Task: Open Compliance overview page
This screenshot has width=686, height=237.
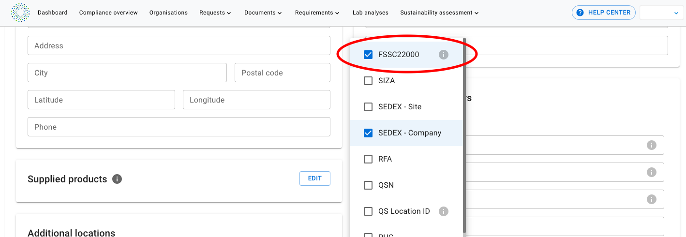Action: coord(108,13)
